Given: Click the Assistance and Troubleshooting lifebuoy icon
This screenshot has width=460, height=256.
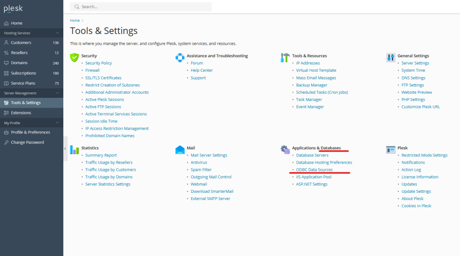Looking at the screenshot, I should pyautogui.click(x=180, y=57).
